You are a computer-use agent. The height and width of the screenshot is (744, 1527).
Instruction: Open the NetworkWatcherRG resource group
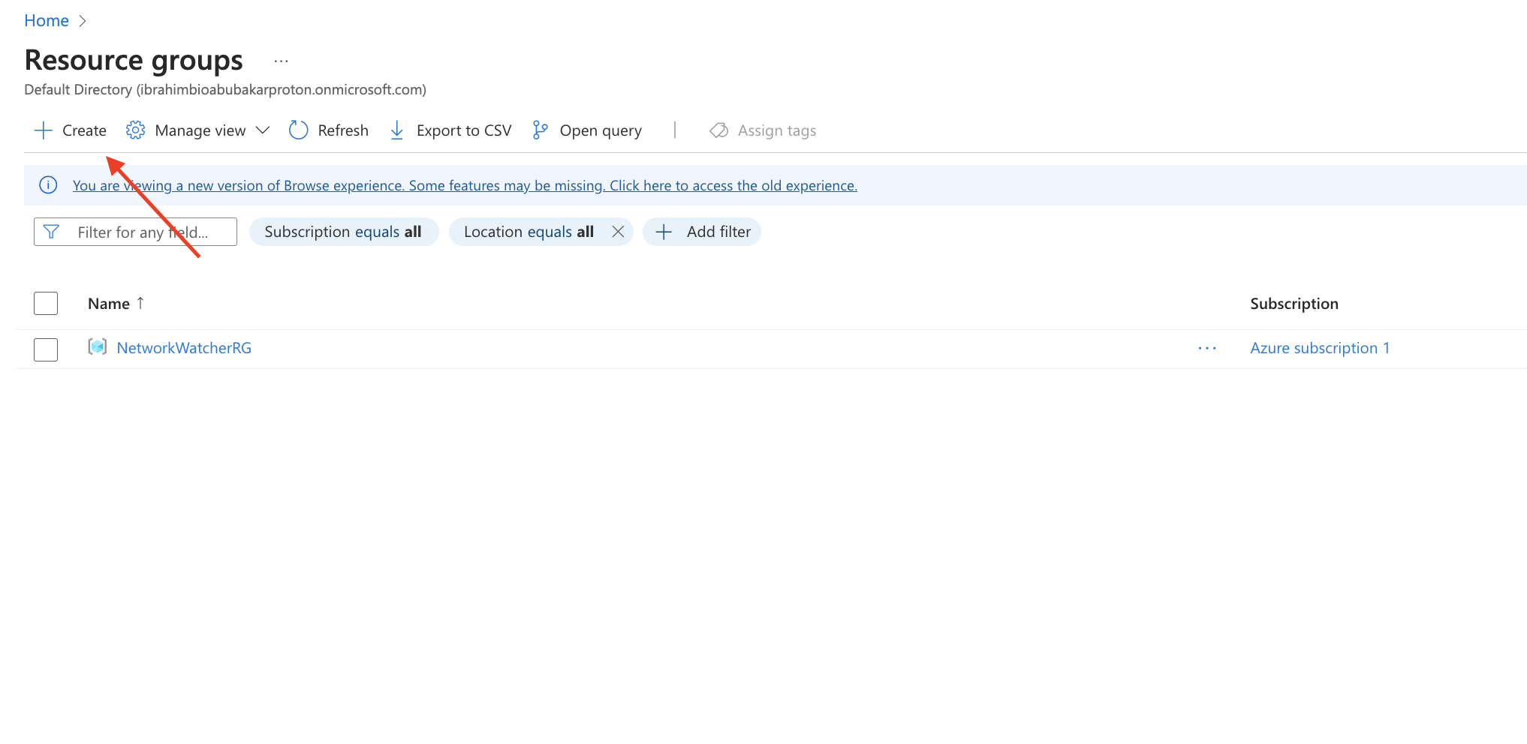pos(184,348)
